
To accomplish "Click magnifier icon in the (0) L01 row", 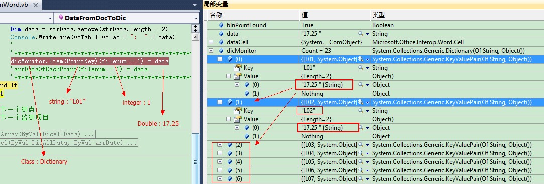I will click(361, 59).
